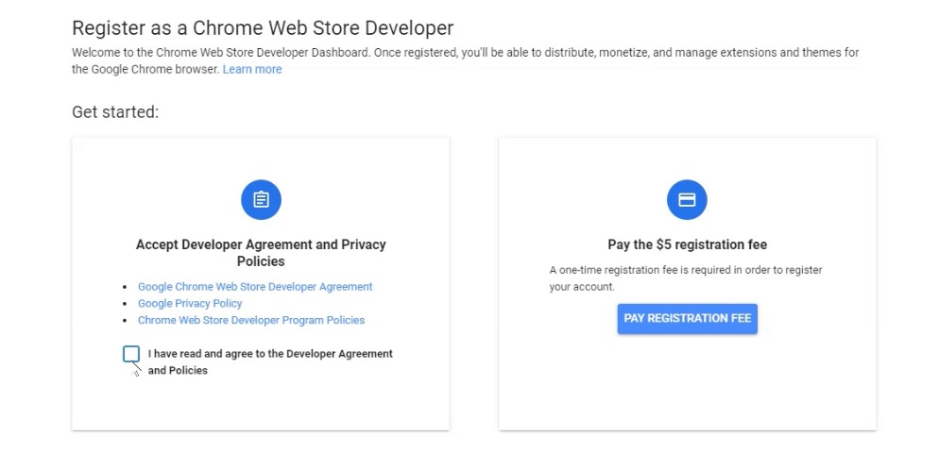This screenshot has width=939, height=469.
Task: Click the clipboard agreement icon
Action: [261, 200]
